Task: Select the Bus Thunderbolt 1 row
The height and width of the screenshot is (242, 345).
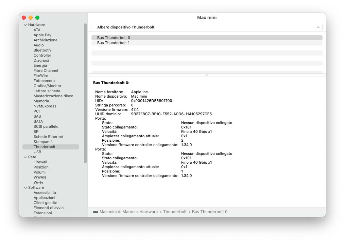Action: click(x=207, y=43)
